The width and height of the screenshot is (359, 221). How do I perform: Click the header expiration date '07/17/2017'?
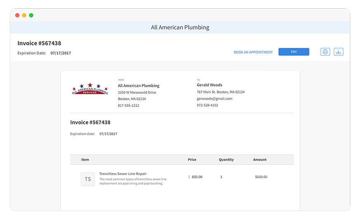tap(61, 53)
